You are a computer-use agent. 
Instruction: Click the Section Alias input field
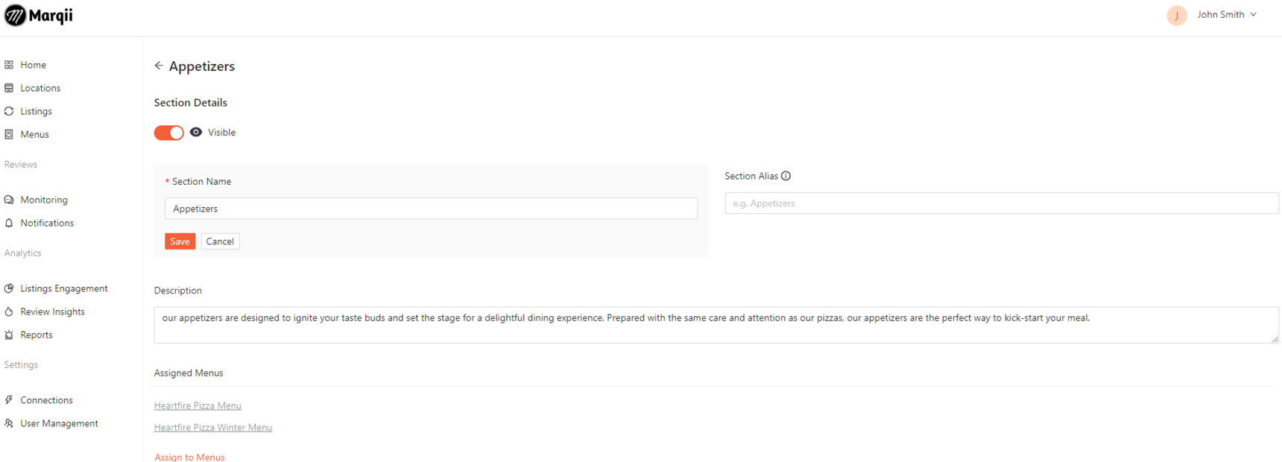(1001, 203)
